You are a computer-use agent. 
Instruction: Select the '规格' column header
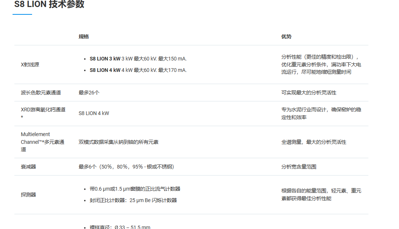pyautogui.click(x=83, y=37)
